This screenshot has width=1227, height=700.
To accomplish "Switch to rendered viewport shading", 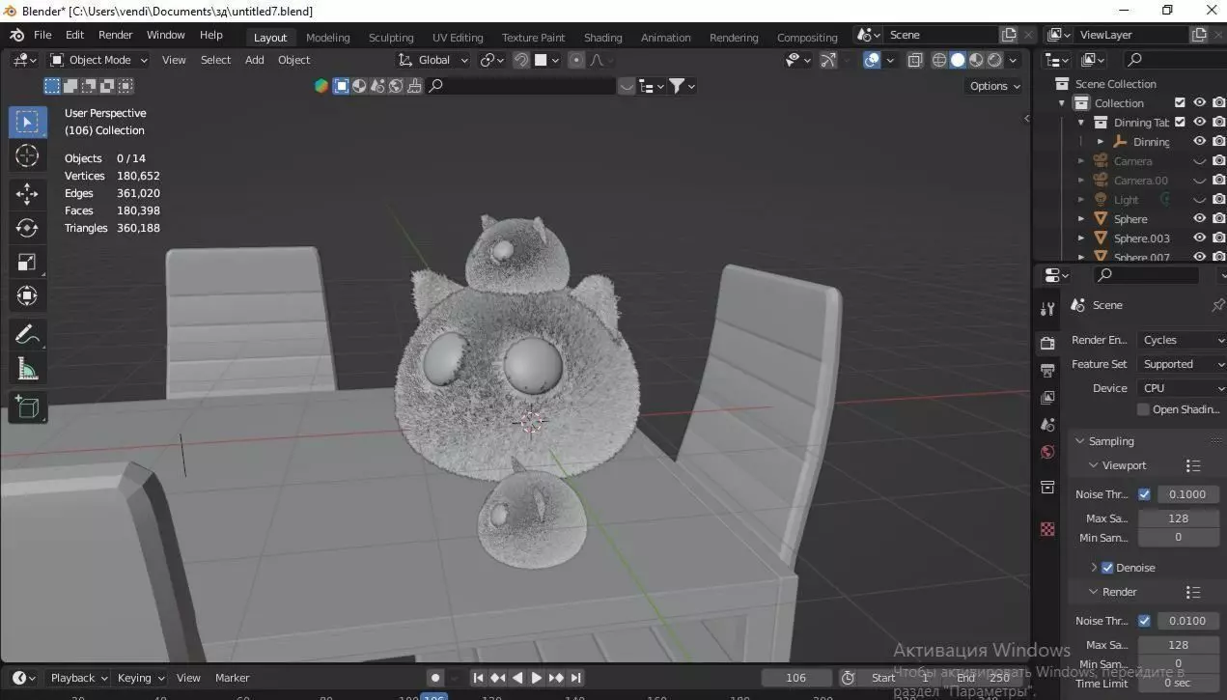I will tap(994, 60).
